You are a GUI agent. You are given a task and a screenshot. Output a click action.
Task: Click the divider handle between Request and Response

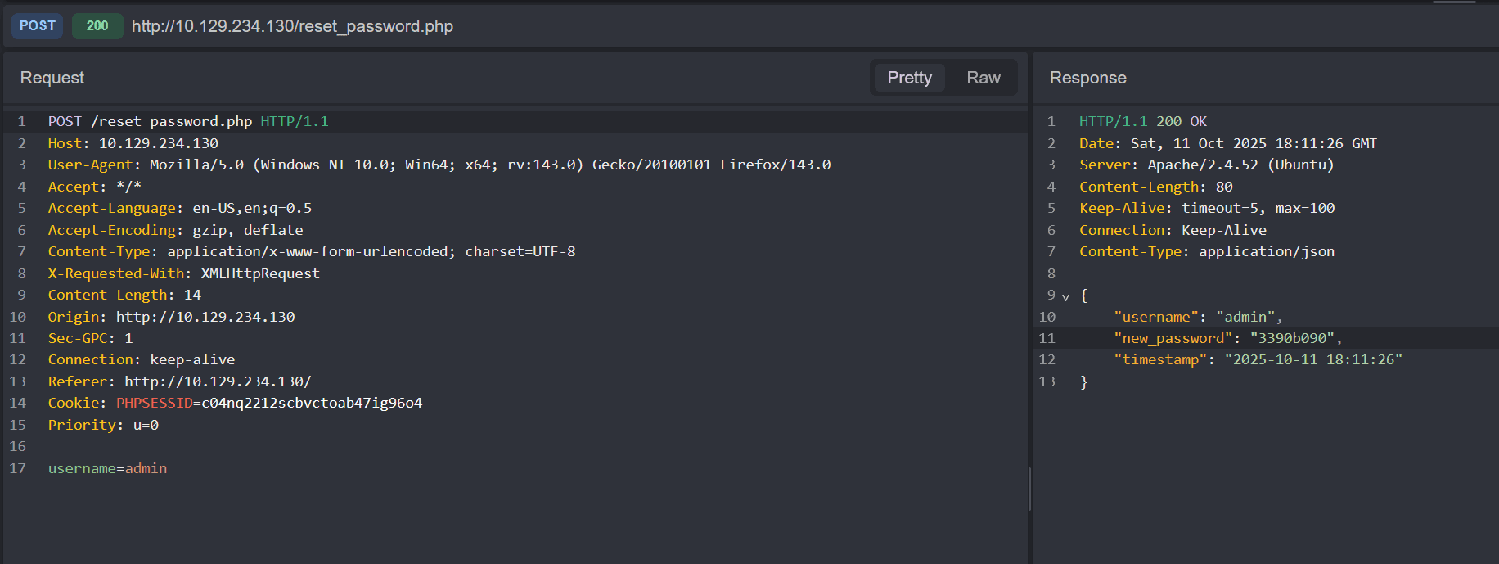point(1029,489)
